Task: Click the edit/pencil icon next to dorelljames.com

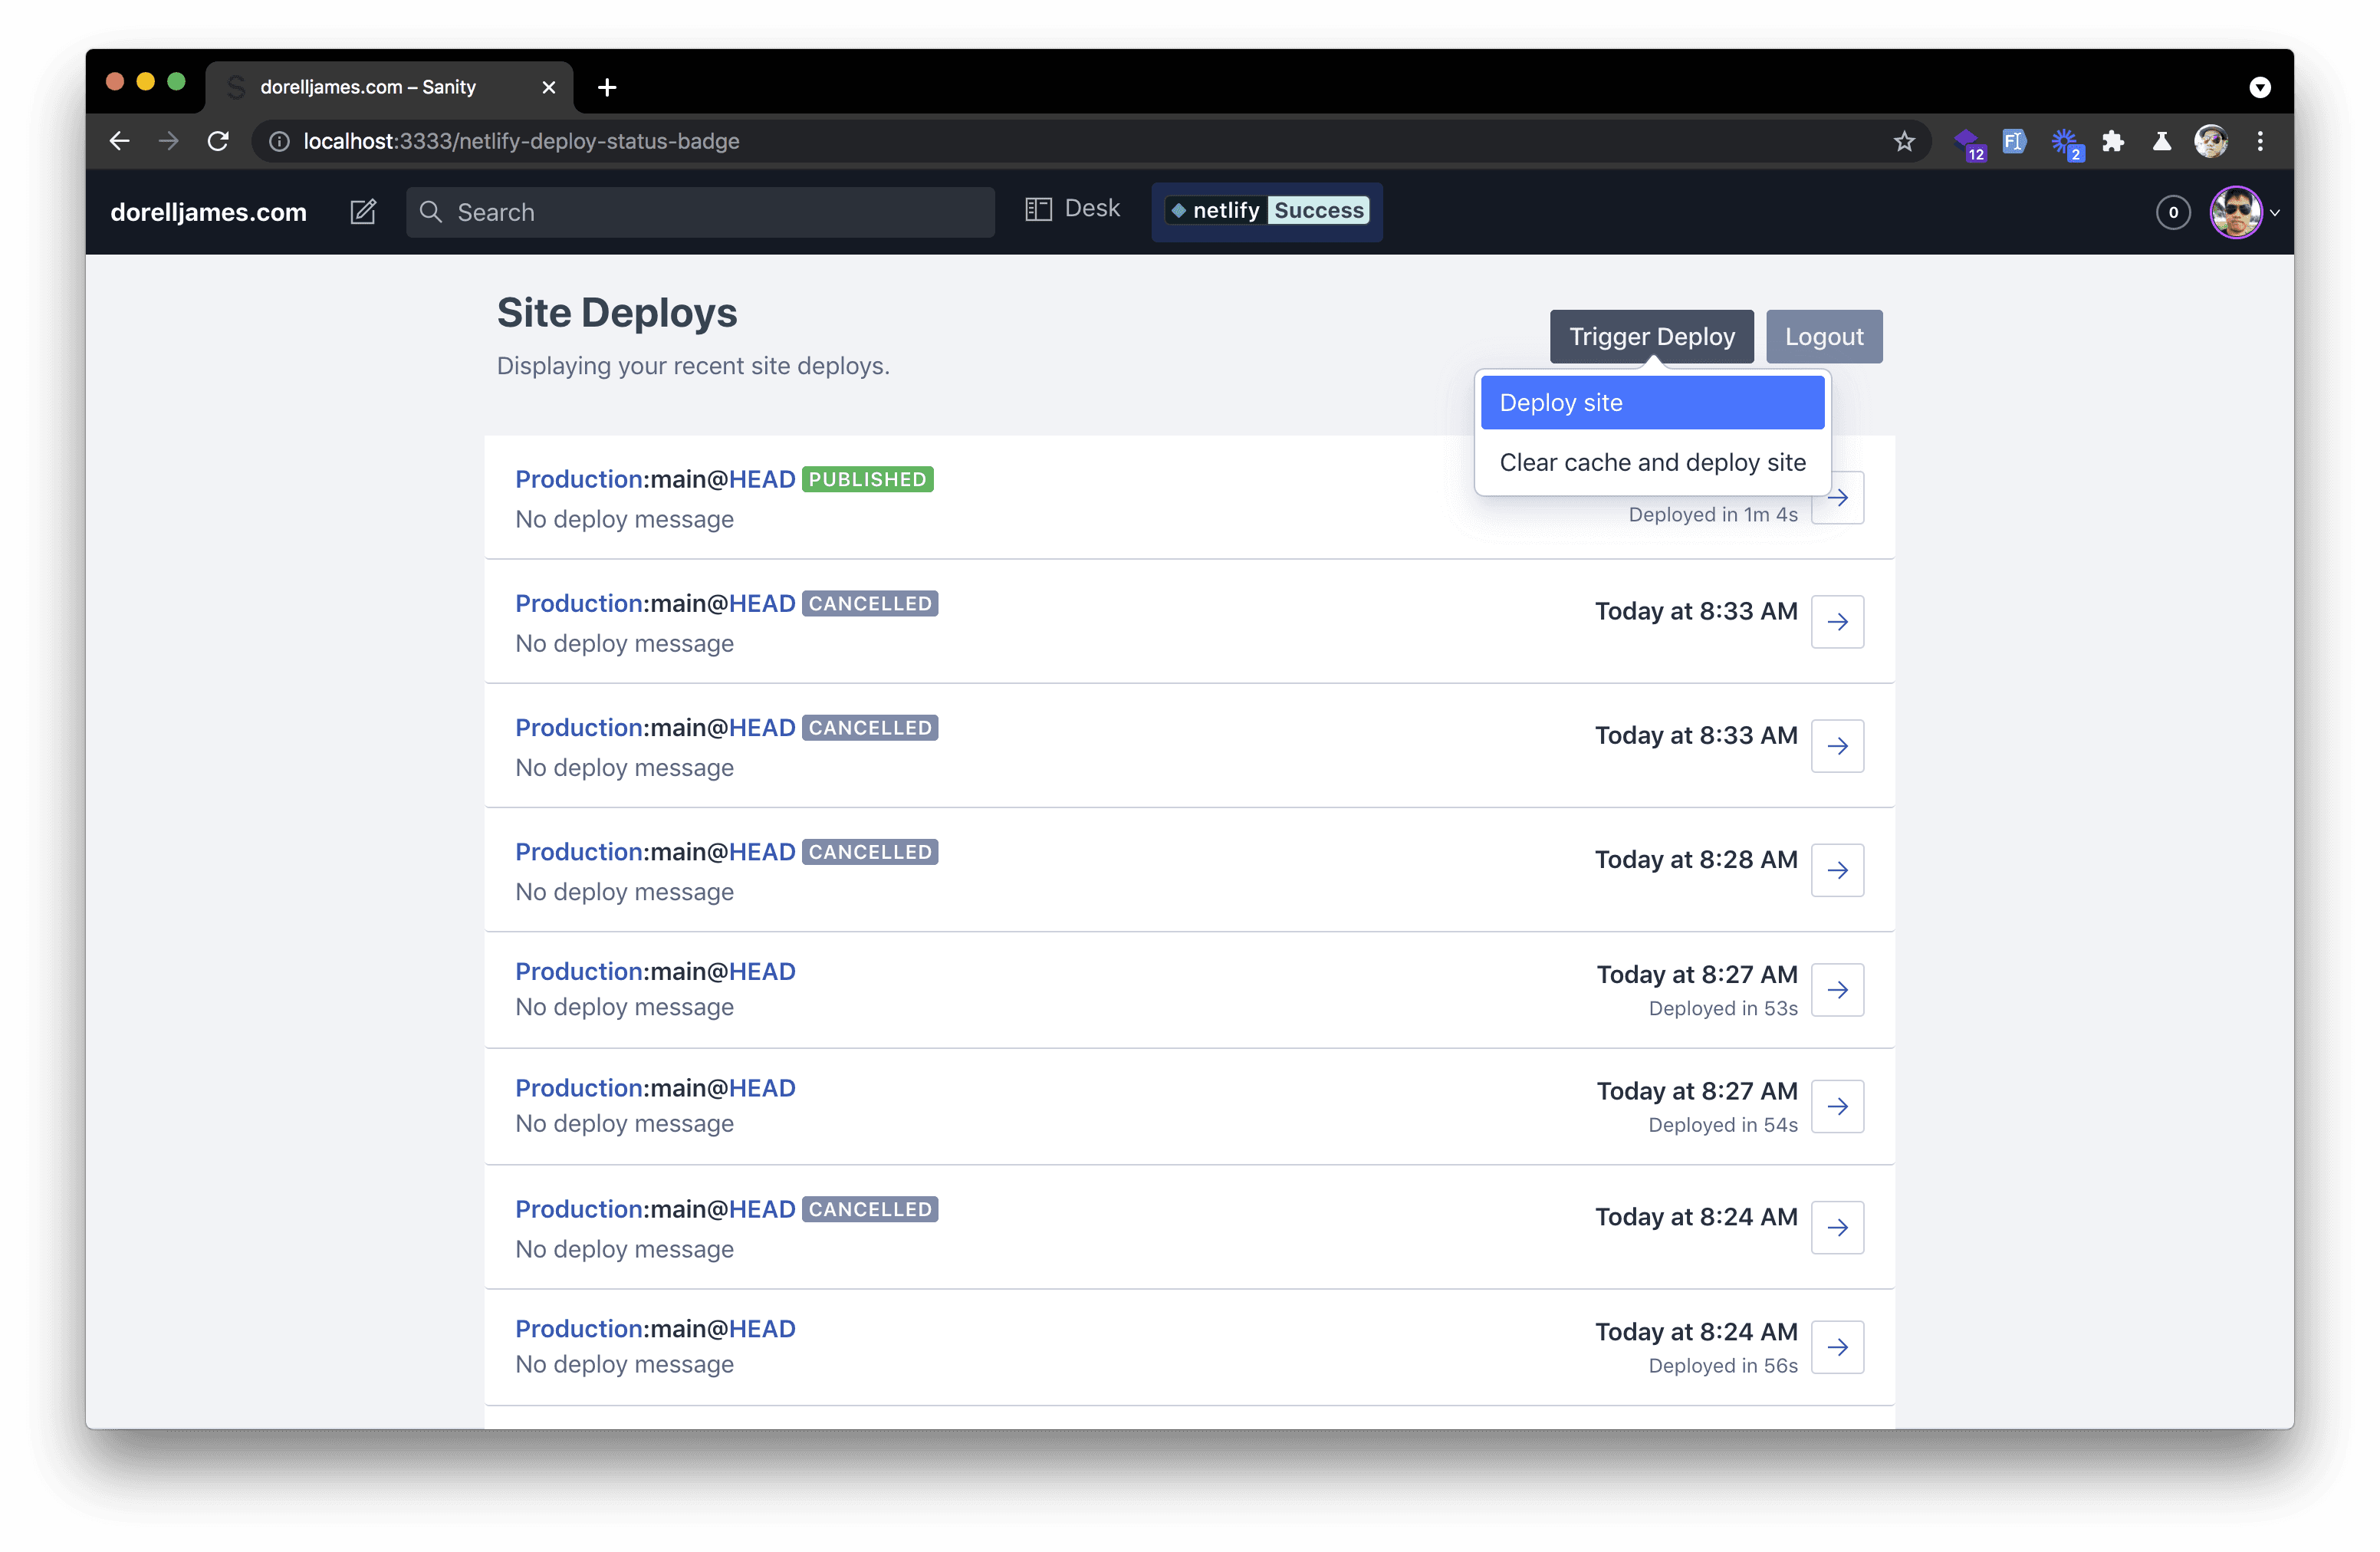Action: [366, 212]
